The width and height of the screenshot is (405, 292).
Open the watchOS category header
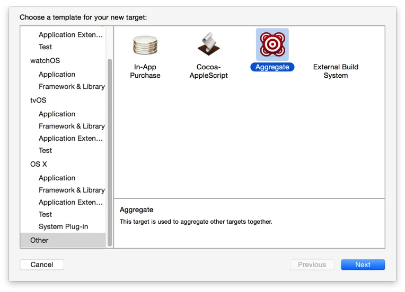pyautogui.click(x=45, y=60)
